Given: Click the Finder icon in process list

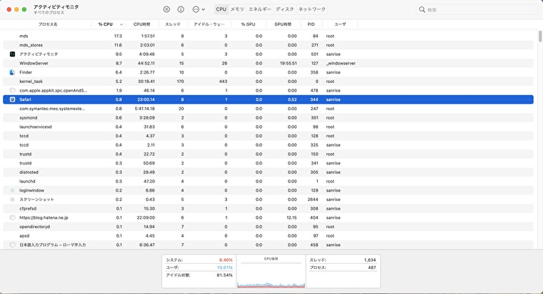Looking at the screenshot, I should pos(12,72).
